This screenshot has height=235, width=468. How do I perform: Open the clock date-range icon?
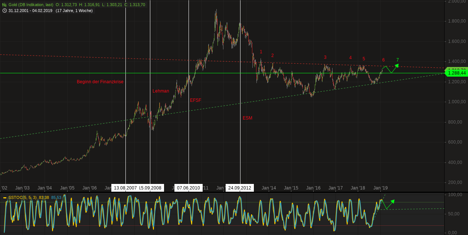coord(4,11)
